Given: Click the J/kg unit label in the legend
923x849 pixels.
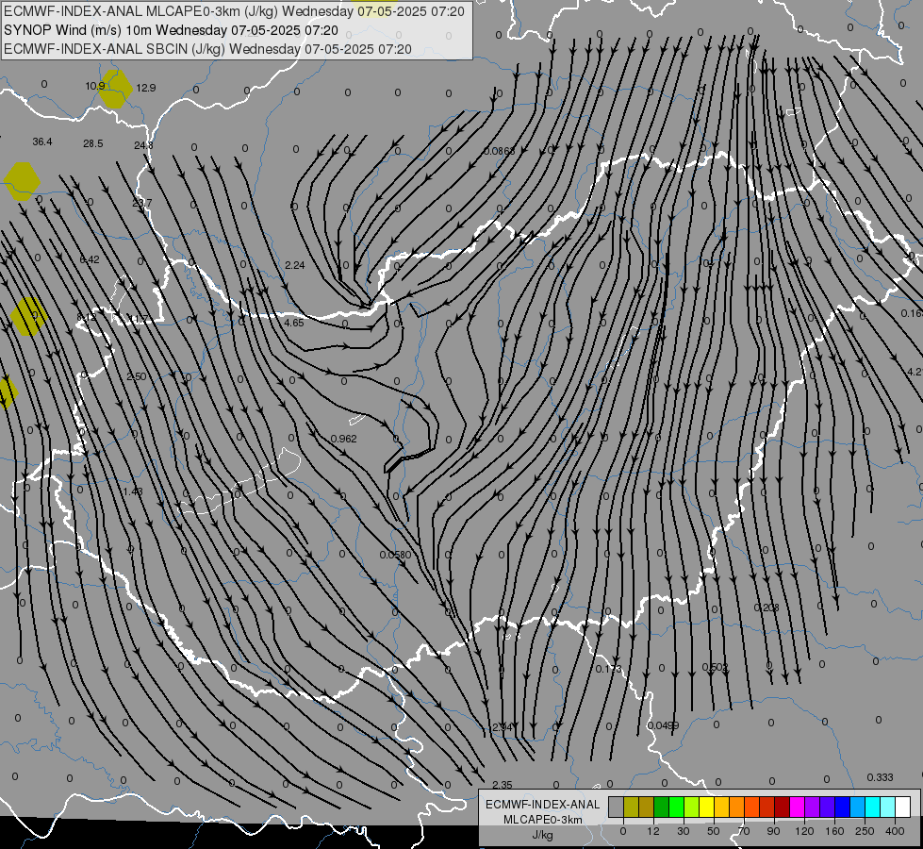Looking at the screenshot, I should (543, 835).
